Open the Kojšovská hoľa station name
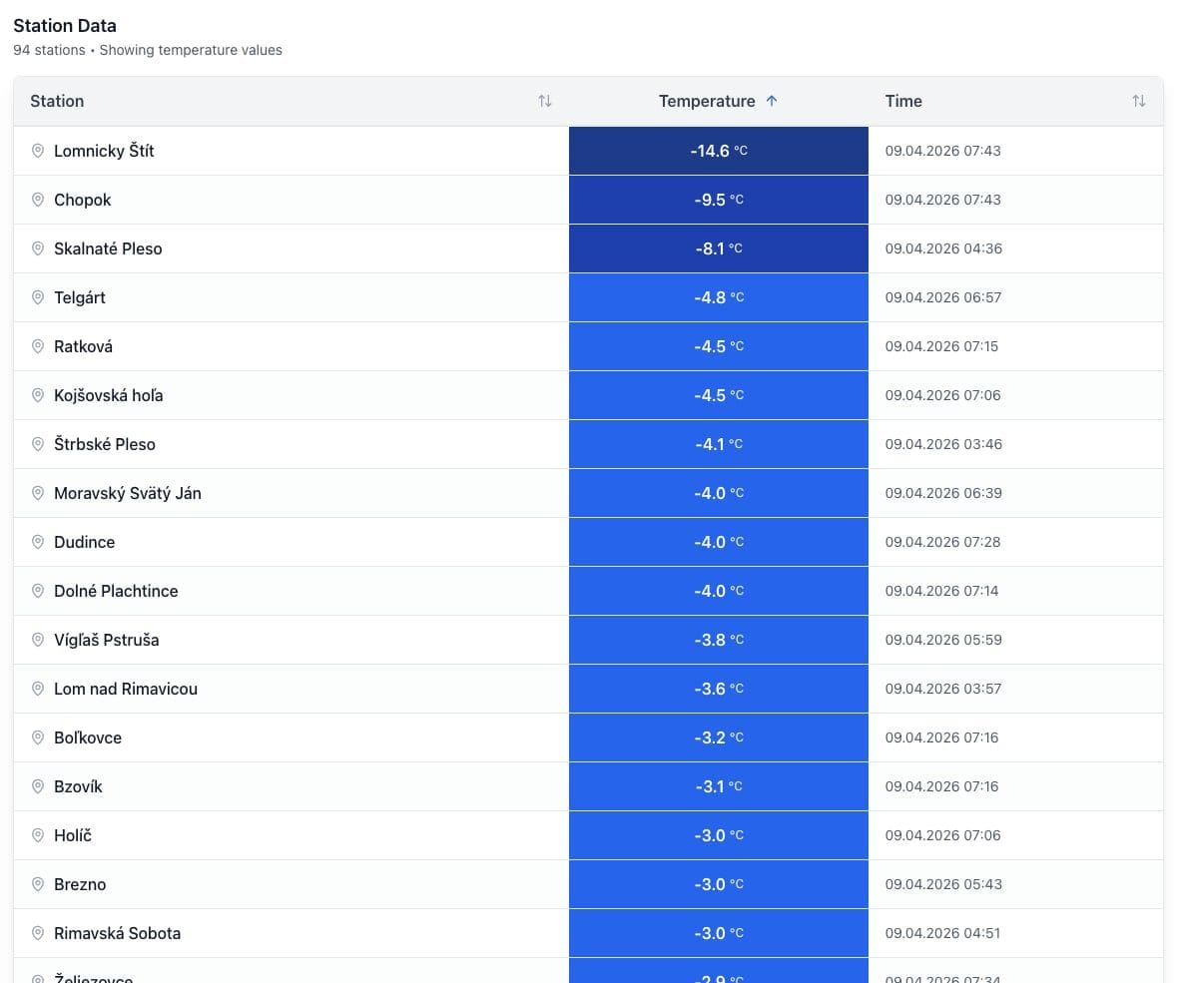The width and height of the screenshot is (1181, 983). (x=109, y=395)
